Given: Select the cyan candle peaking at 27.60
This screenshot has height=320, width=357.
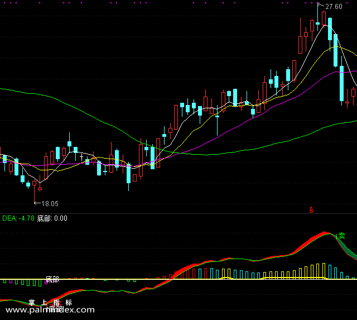Looking at the screenshot, I should (317, 17).
